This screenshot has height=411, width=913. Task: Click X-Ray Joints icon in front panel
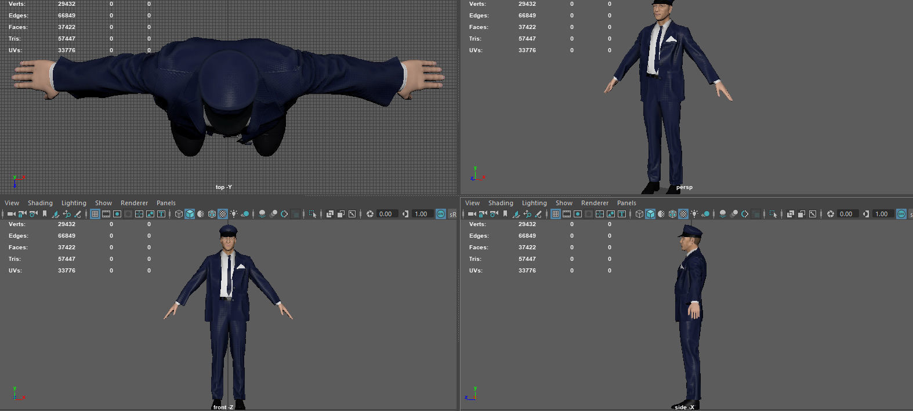(352, 214)
